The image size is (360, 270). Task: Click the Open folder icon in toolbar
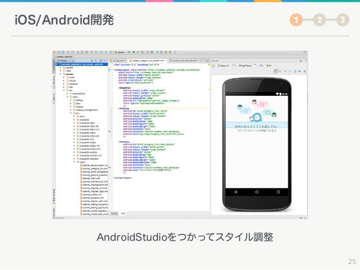[55, 52]
